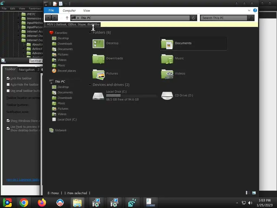Viewport: 277px width, 208px height.
Task: Collapse the Internet Explorer key in registry tree
Action: (18, 40)
